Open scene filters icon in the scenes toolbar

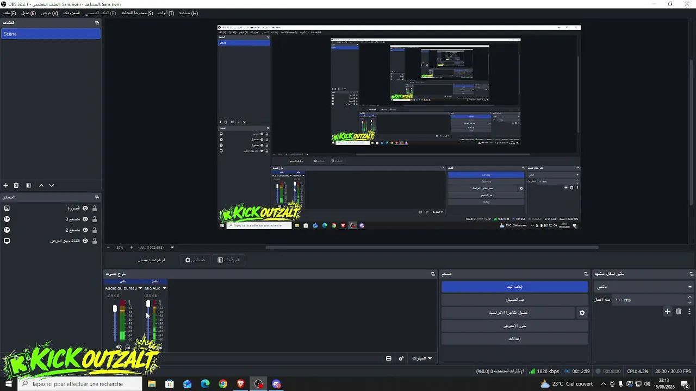click(28, 185)
